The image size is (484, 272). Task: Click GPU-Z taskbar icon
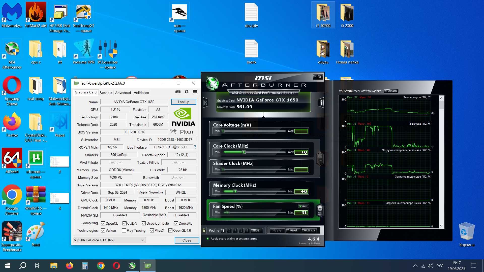point(148,265)
